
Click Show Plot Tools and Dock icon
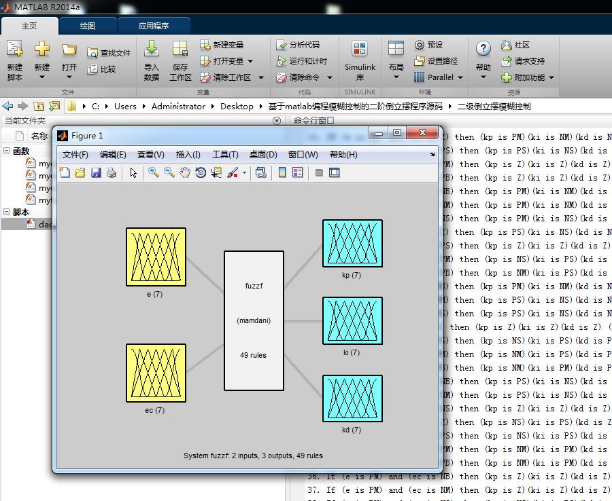point(334,172)
